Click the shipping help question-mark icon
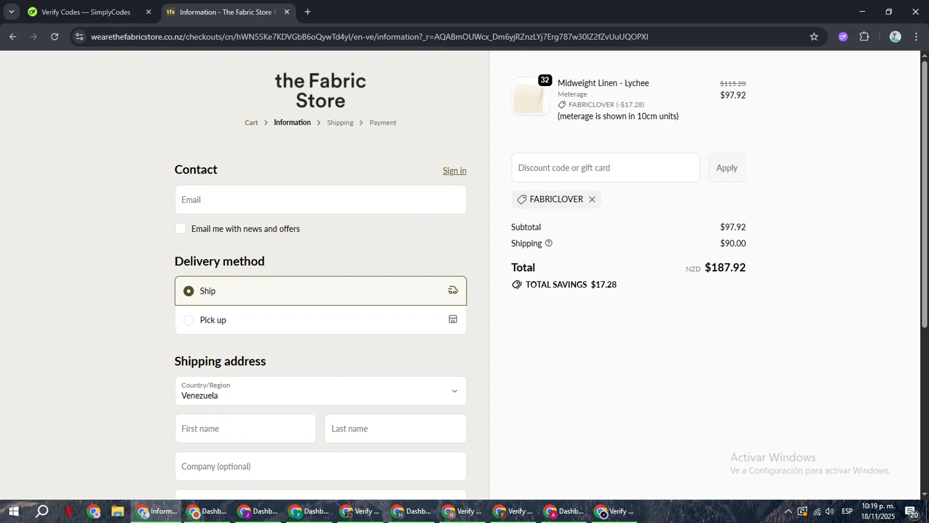929x523 pixels. click(549, 244)
